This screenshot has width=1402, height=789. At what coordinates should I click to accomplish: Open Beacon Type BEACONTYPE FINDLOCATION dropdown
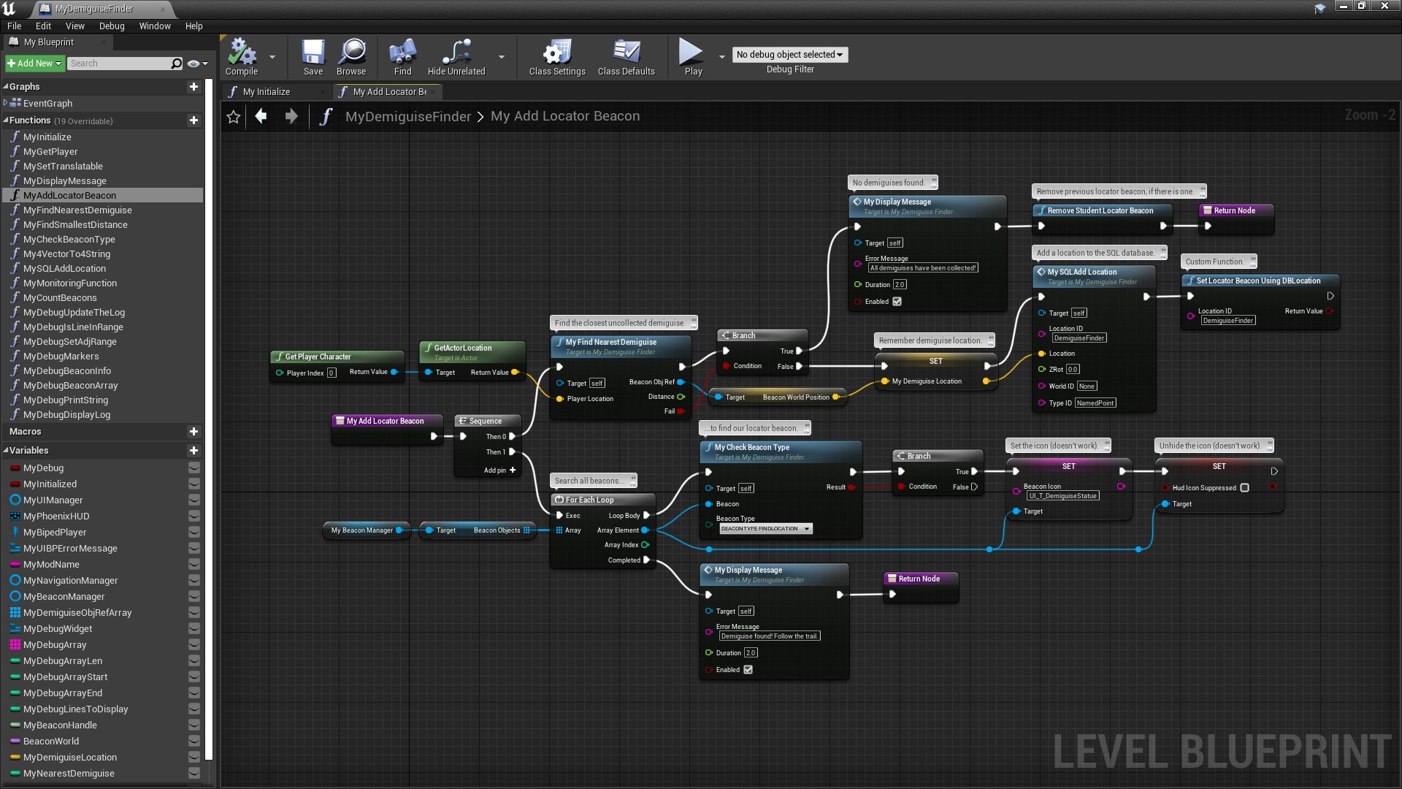tap(765, 529)
